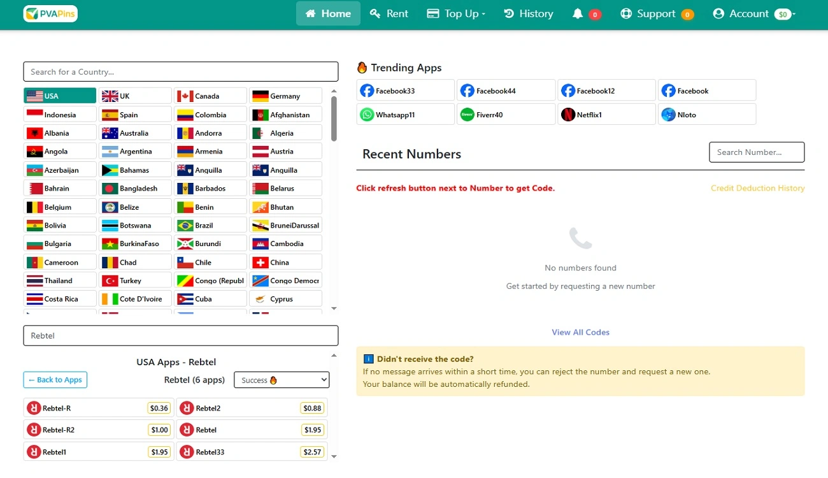
Task: Choose the Netflix1 trending app
Action: click(606, 115)
